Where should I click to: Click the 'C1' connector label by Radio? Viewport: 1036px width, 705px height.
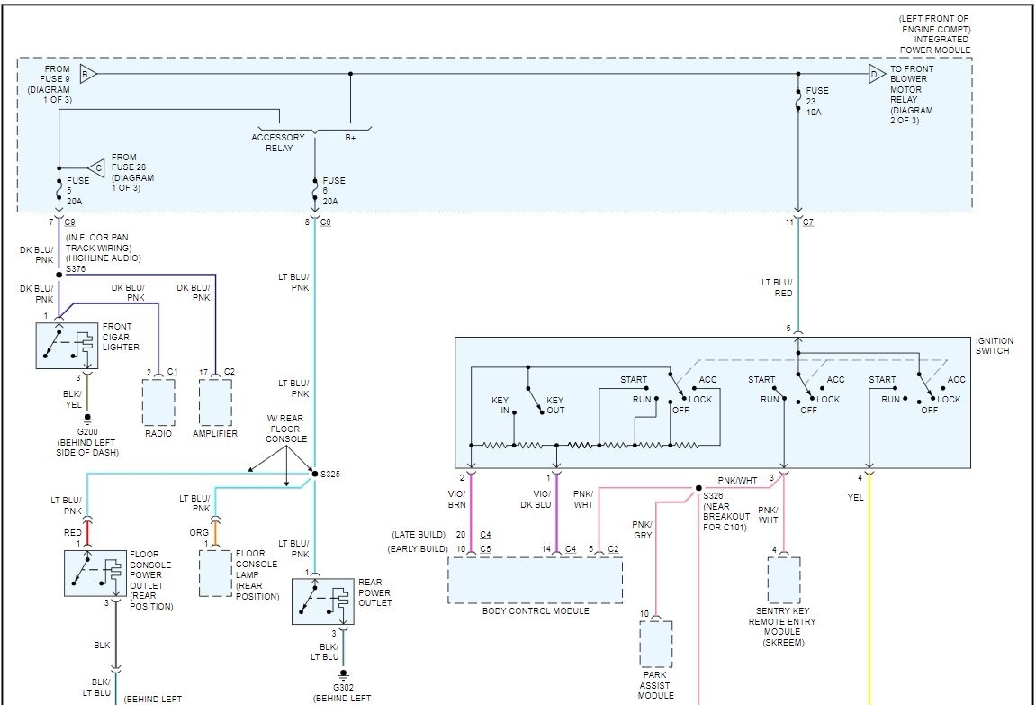point(173,372)
